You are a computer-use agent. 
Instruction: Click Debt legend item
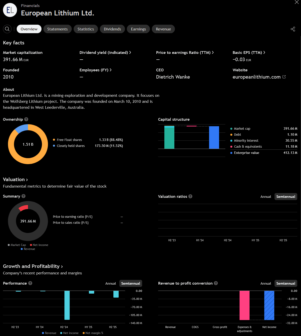coord(264,134)
